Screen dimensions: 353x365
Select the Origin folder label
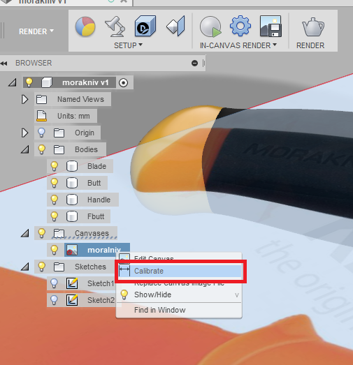[85, 133]
